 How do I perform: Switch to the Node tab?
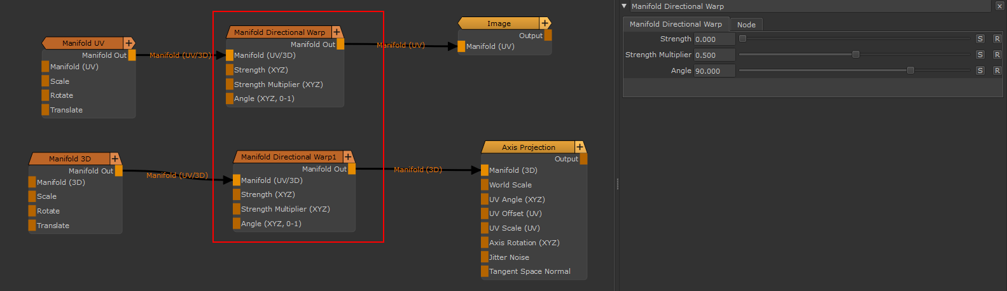point(746,25)
